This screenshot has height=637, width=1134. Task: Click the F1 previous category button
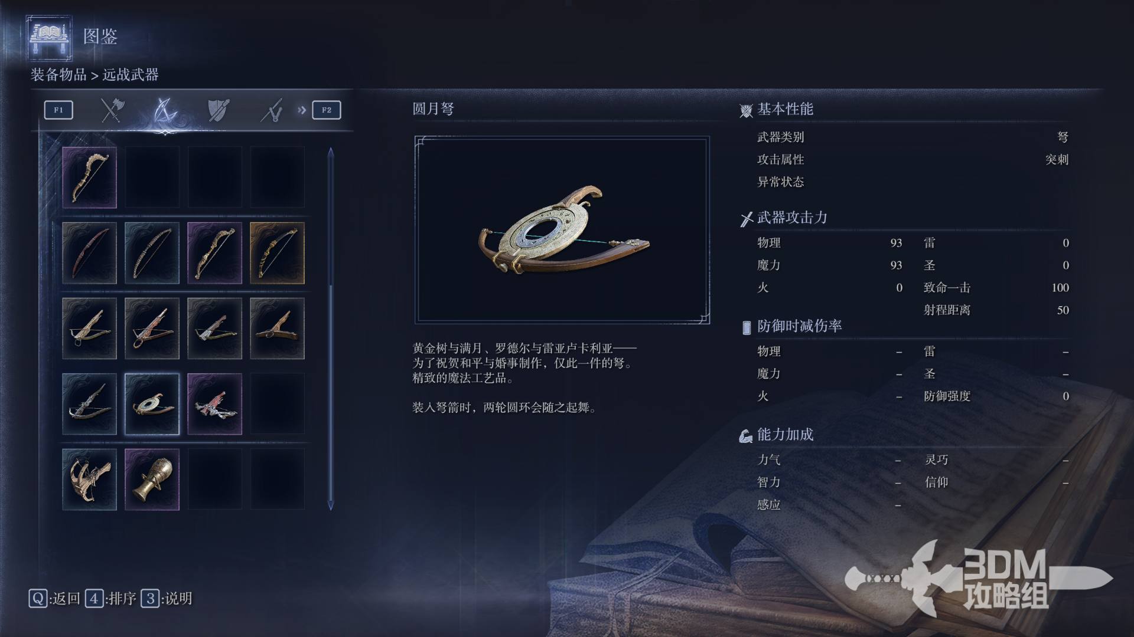click(58, 110)
